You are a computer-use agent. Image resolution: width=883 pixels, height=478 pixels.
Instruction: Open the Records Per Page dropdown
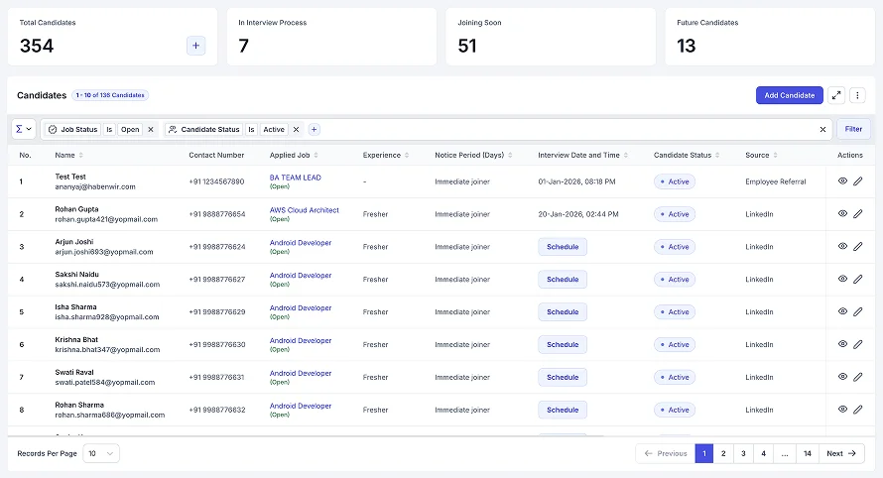(100, 453)
